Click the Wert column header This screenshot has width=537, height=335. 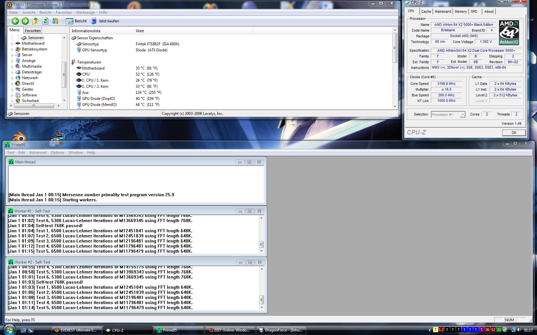(193, 31)
